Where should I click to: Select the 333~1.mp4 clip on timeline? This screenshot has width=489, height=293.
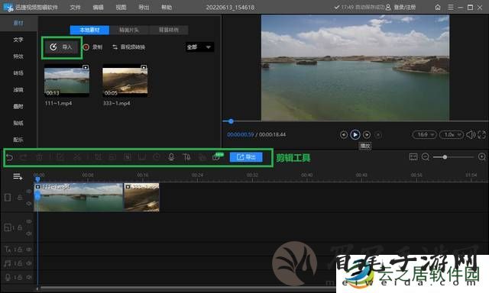point(141,197)
